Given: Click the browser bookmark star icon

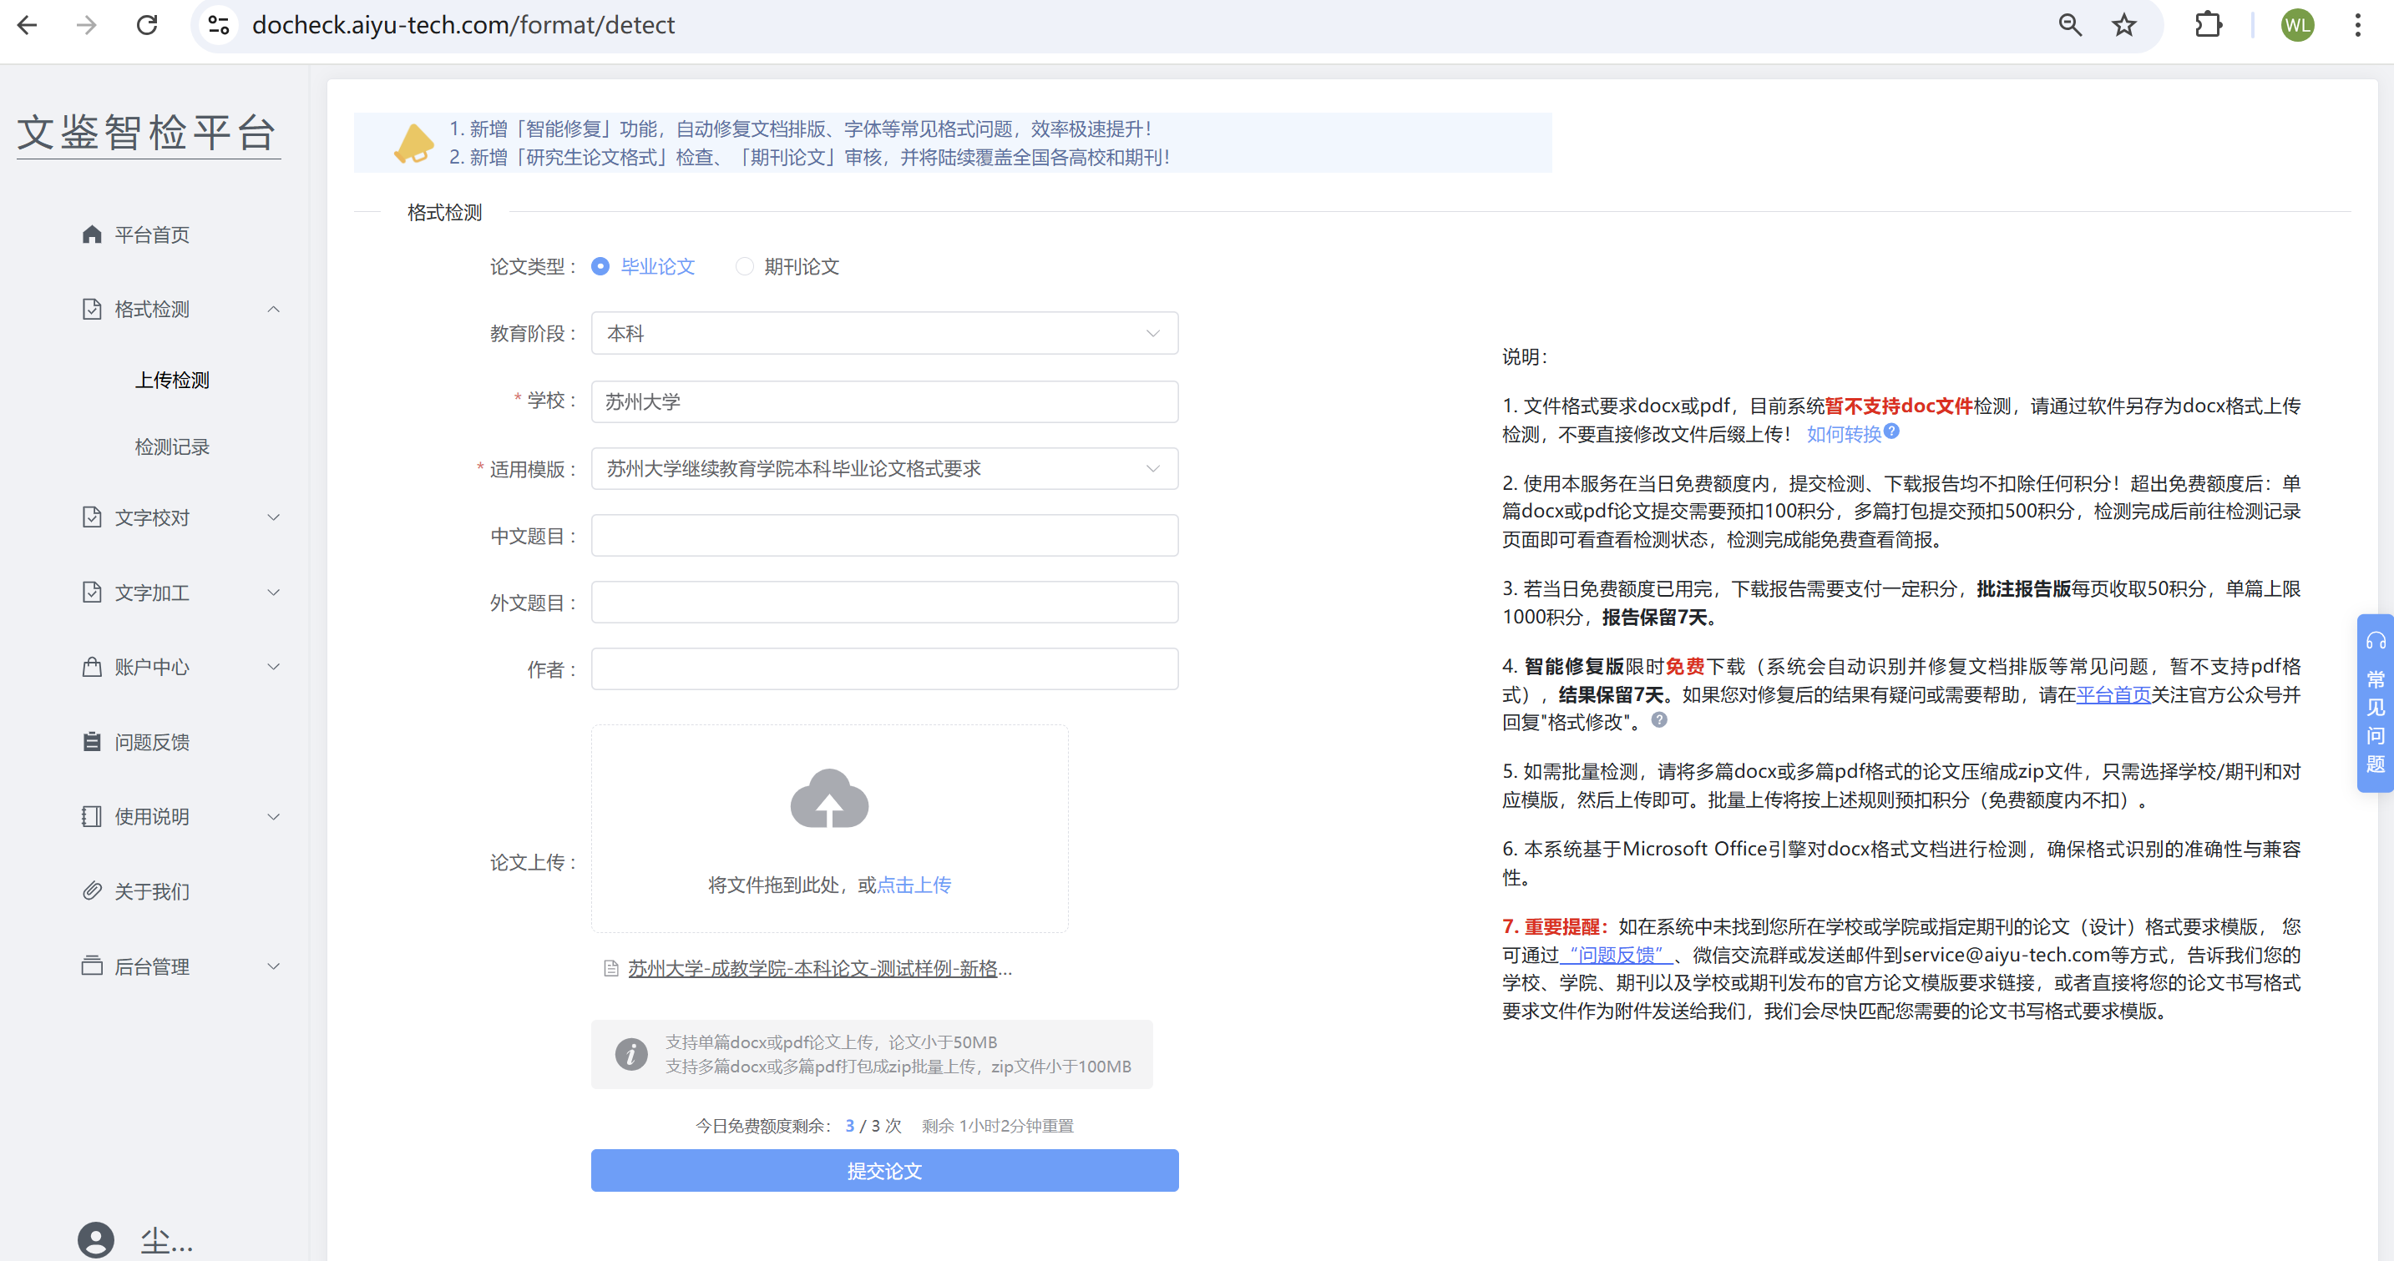Looking at the screenshot, I should coord(2123,25).
